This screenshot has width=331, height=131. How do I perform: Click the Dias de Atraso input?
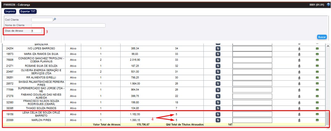pyautogui.click(x=36, y=31)
